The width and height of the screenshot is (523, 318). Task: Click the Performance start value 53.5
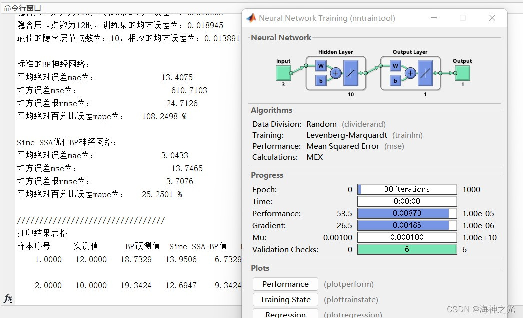pos(344,214)
